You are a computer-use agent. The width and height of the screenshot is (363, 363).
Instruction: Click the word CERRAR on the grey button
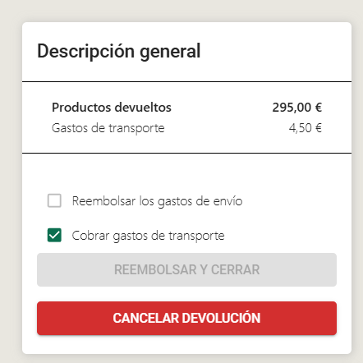pyautogui.click(x=235, y=269)
